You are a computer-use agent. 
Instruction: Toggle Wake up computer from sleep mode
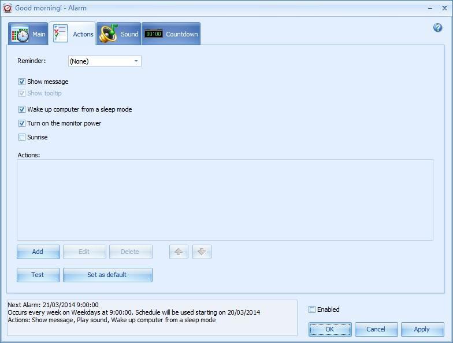click(22, 109)
